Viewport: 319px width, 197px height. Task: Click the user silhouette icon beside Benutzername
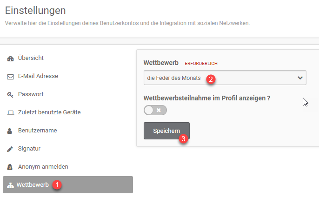point(10,131)
